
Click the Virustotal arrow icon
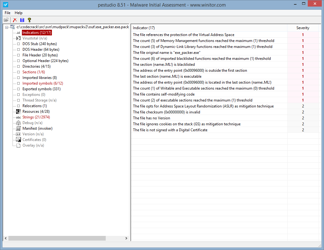(18, 38)
